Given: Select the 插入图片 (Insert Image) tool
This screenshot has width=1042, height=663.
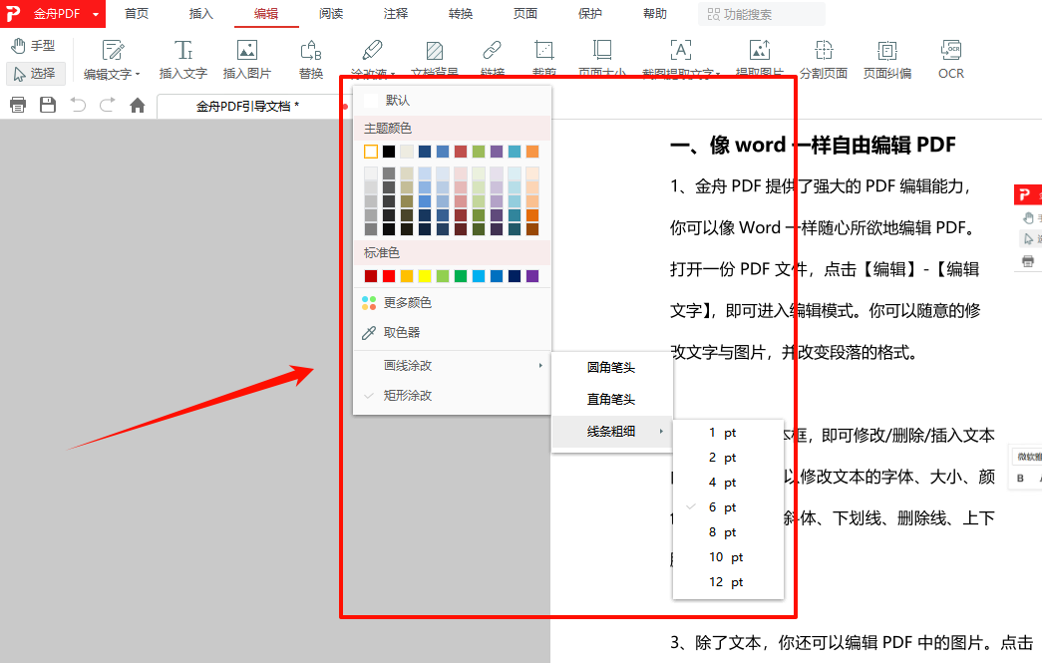Looking at the screenshot, I should point(246,58).
